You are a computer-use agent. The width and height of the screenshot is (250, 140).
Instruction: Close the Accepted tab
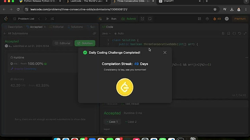click(x=45, y=27)
